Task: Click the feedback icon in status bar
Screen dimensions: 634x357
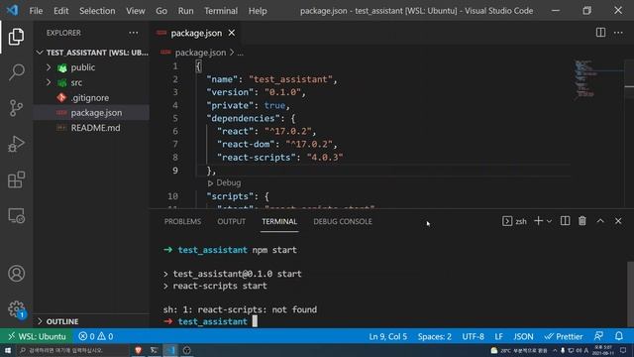Action: [x=598, y=336]
